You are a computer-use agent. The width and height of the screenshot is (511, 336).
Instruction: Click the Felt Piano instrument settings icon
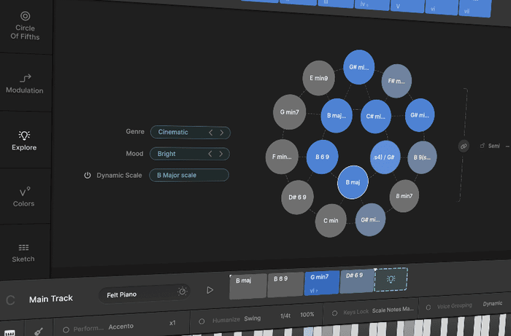pos(182,291)
